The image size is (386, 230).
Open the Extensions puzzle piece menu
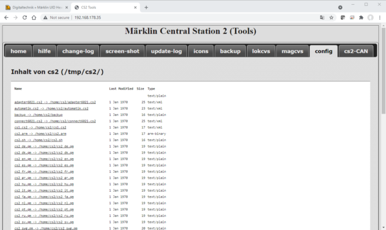tap(361, 17)
